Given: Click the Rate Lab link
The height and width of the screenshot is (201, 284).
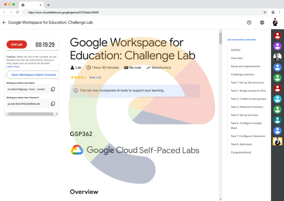Looking at the screenshot, I should (x=95, y=77).
